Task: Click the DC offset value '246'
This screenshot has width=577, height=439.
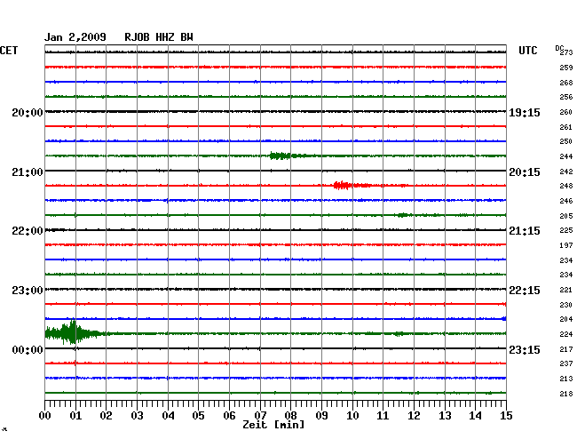Action: tap(566, 201)
